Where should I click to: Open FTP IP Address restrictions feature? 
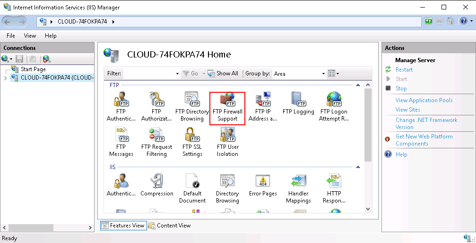click(x=263, y=107)
